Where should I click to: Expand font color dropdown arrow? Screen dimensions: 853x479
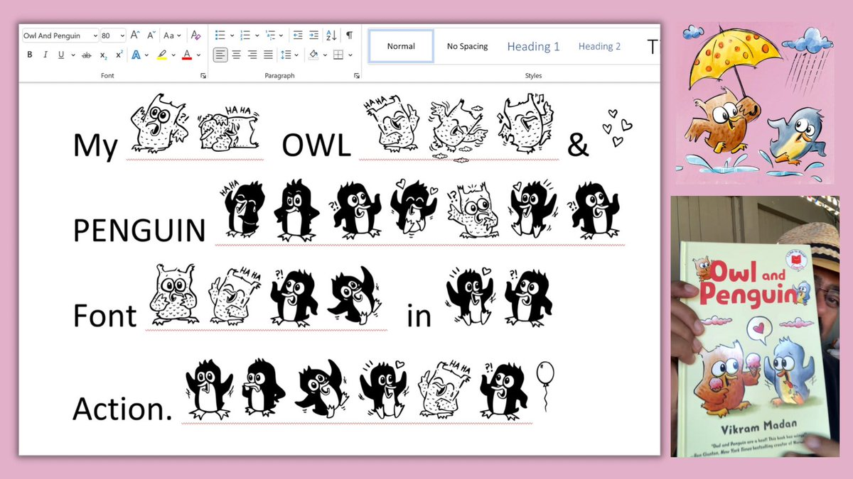coord(198,55)
